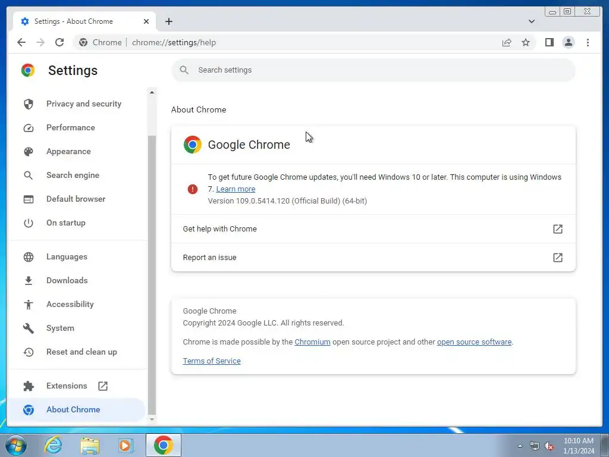The height and width of the screenshot is (457, 609).
Task: Click the sidebar scroll up arrow
Action: pyautogui.click(x=152, y=92)
